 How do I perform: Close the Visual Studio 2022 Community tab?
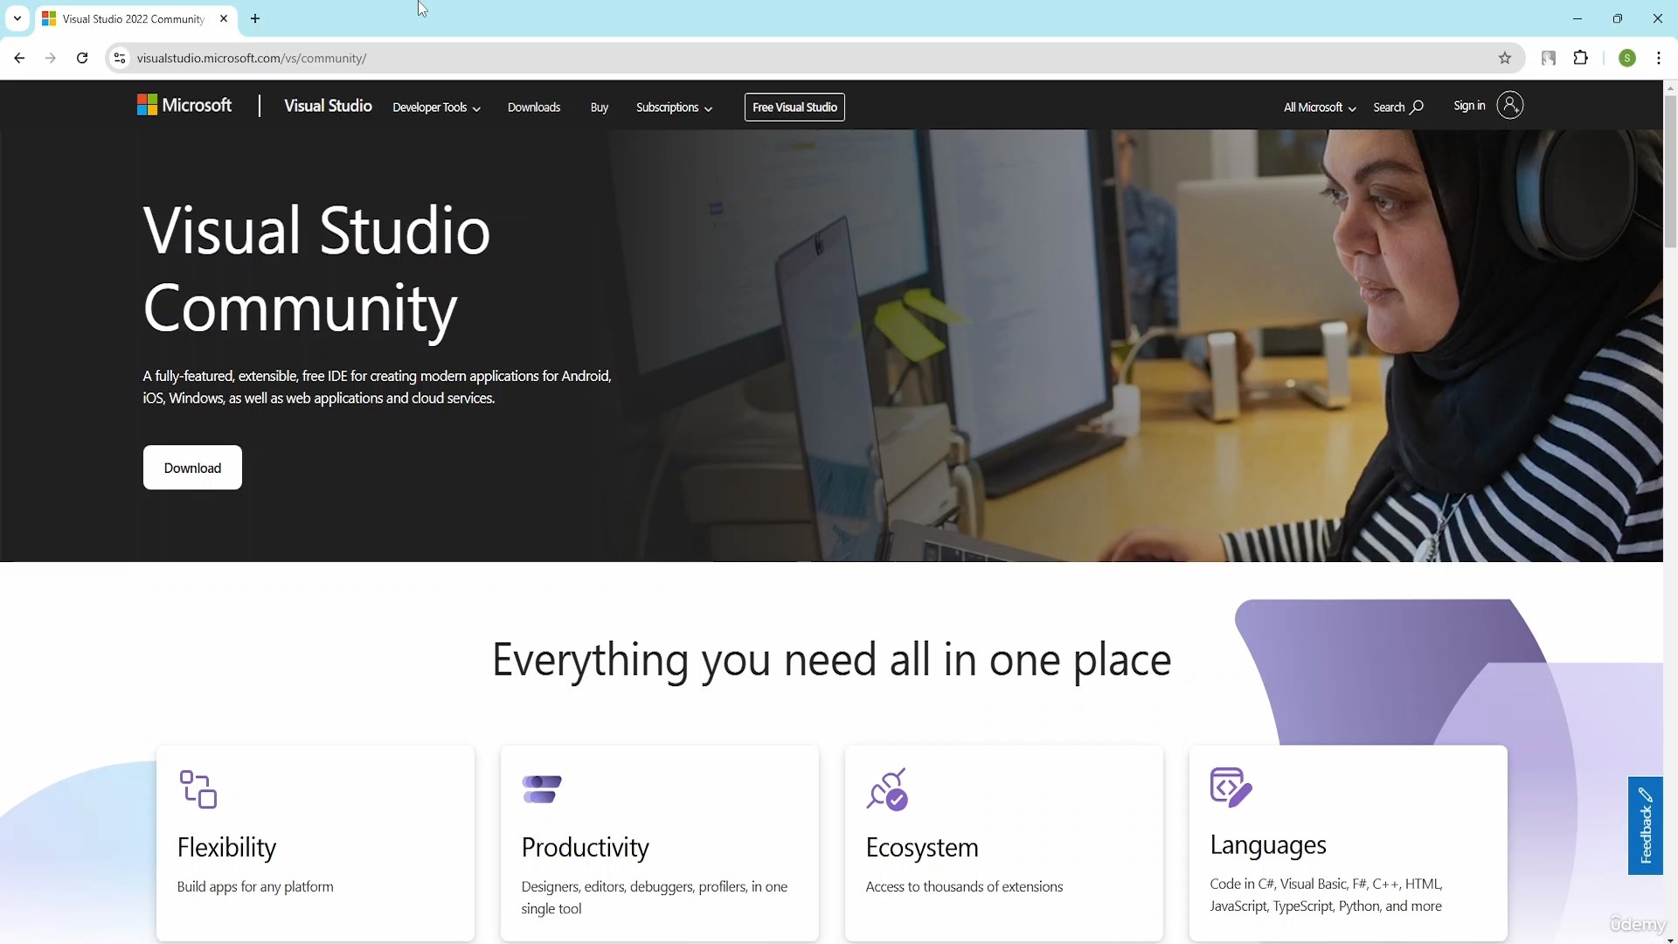coord(224,18)
